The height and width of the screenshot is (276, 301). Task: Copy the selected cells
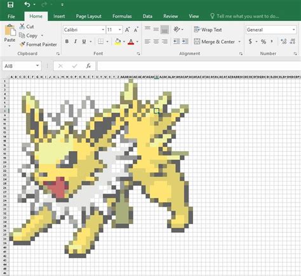[28, 36]
